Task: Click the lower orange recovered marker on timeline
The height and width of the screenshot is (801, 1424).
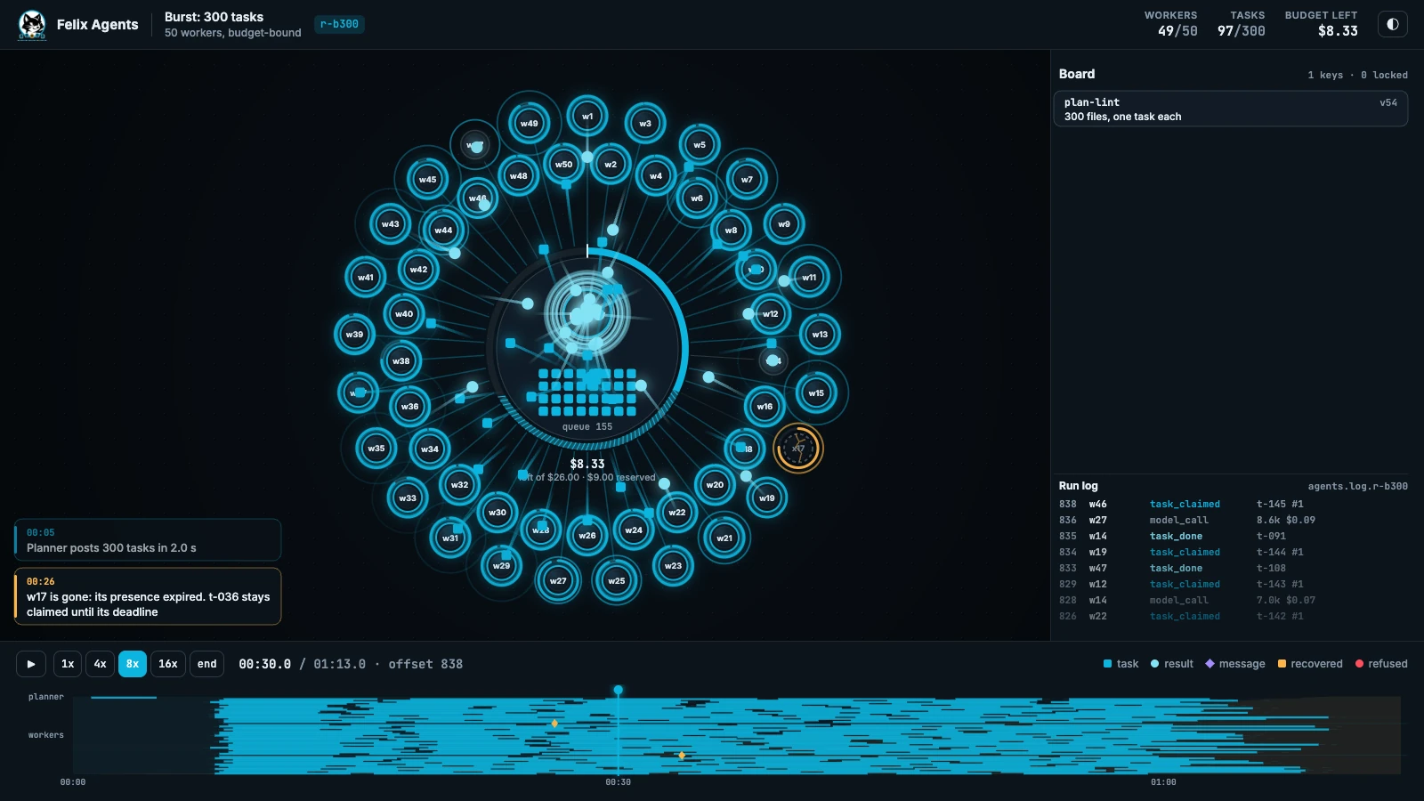Action: [x=682, y=756]
